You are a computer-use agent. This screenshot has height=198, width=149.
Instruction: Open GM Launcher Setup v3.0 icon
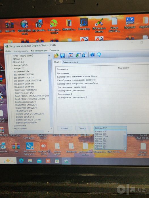30,149
